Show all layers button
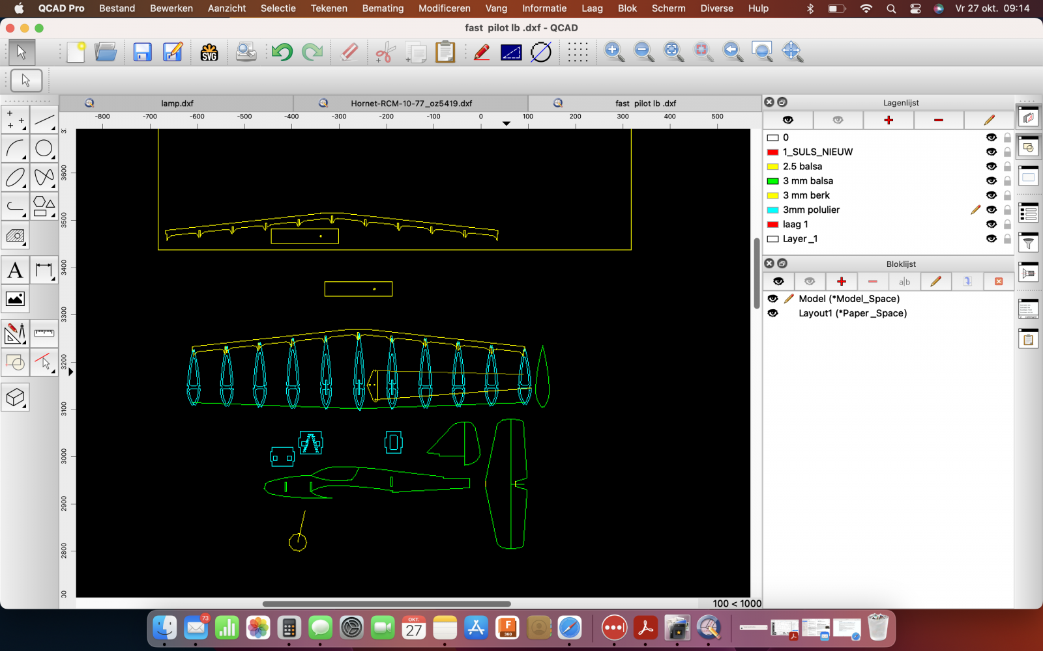This screenshot has height=651, width=1043. pos(788,120)
